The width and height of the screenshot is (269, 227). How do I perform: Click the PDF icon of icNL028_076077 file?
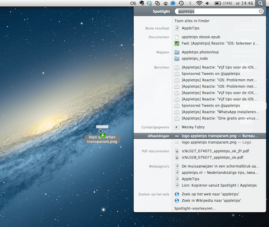[x=177, y=158]
